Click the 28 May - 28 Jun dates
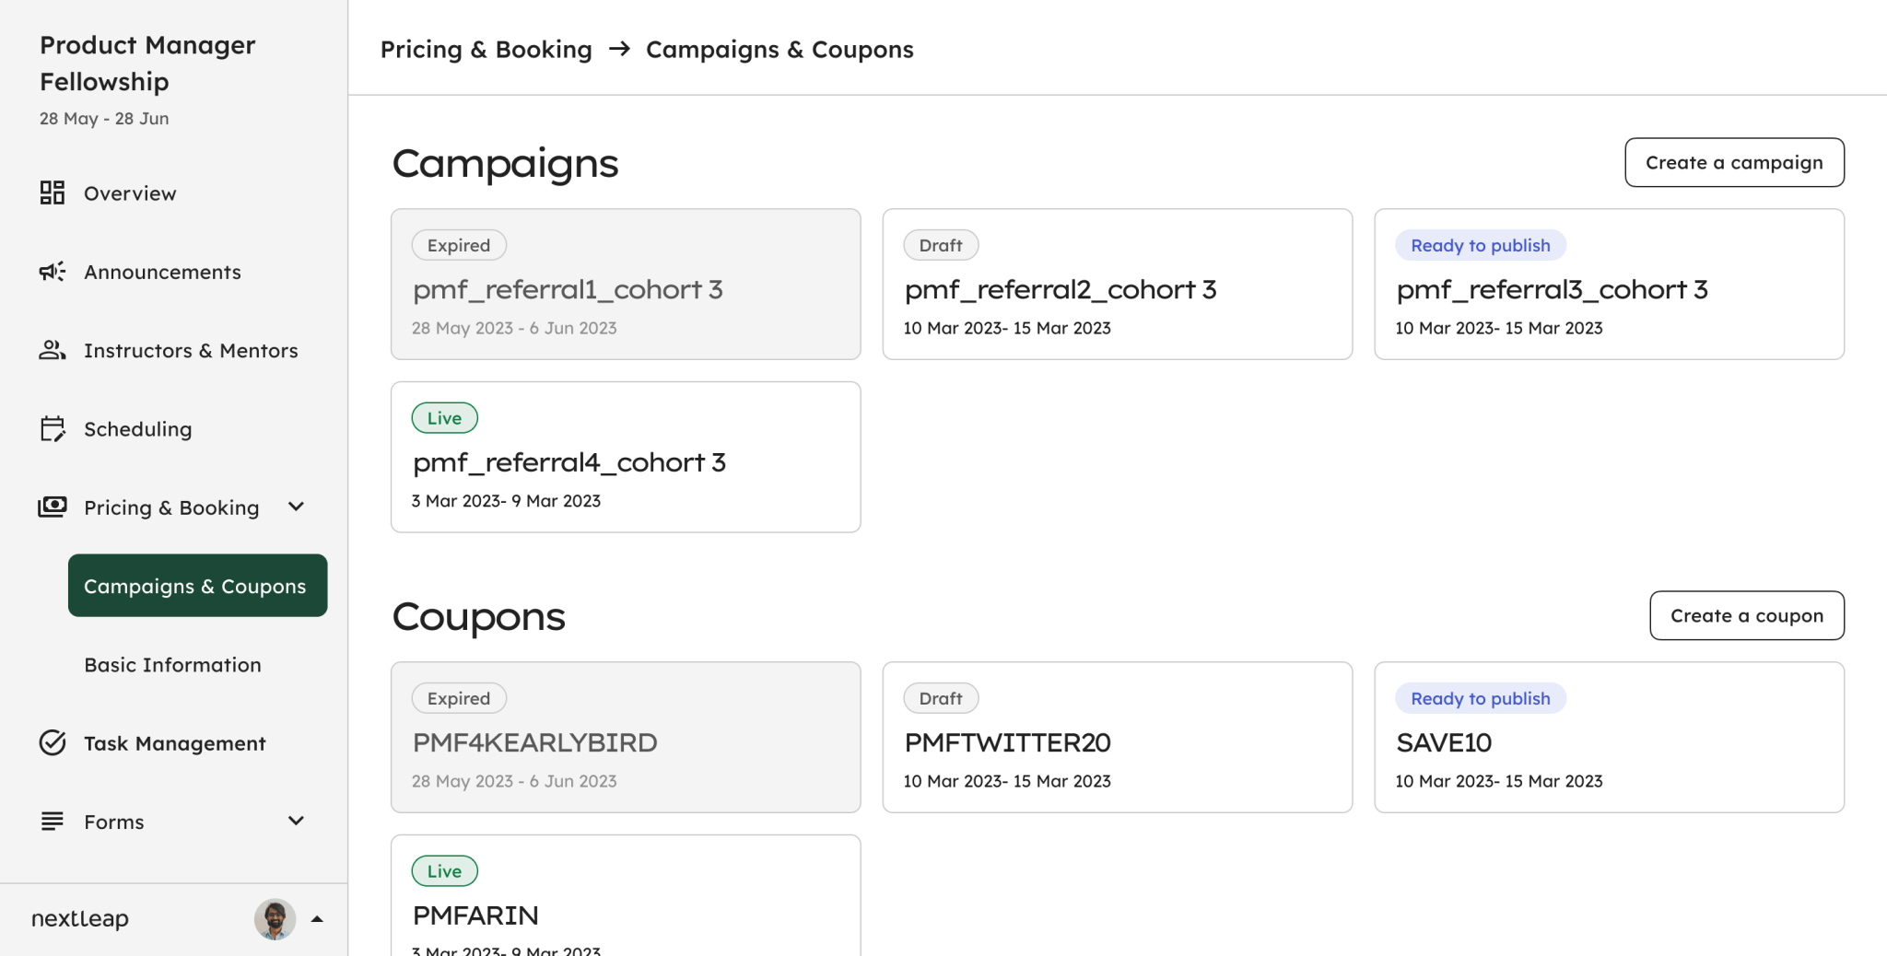The image size is (1887, 956). tap(104, 118)
